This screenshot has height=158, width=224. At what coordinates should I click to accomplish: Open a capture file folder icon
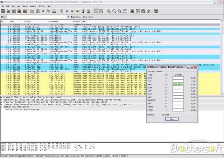(x=32, y=11)
